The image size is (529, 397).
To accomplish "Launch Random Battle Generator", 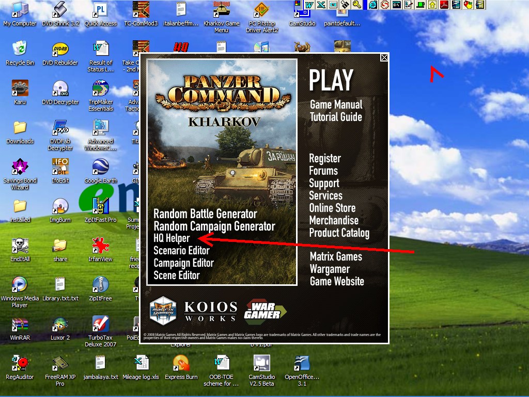I will (x=205, y=213).
